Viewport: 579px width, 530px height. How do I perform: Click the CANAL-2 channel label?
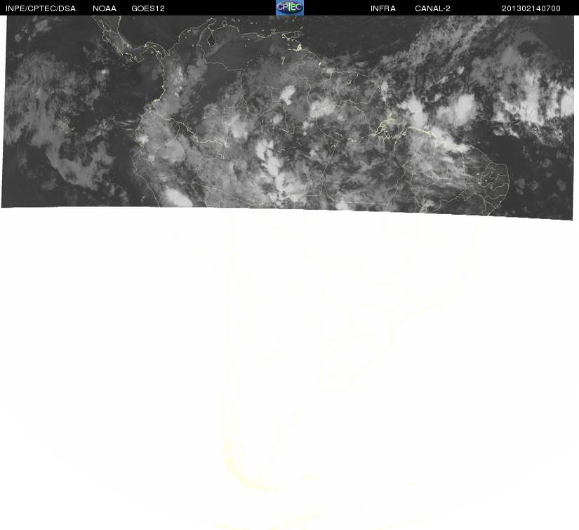(432, 8)
